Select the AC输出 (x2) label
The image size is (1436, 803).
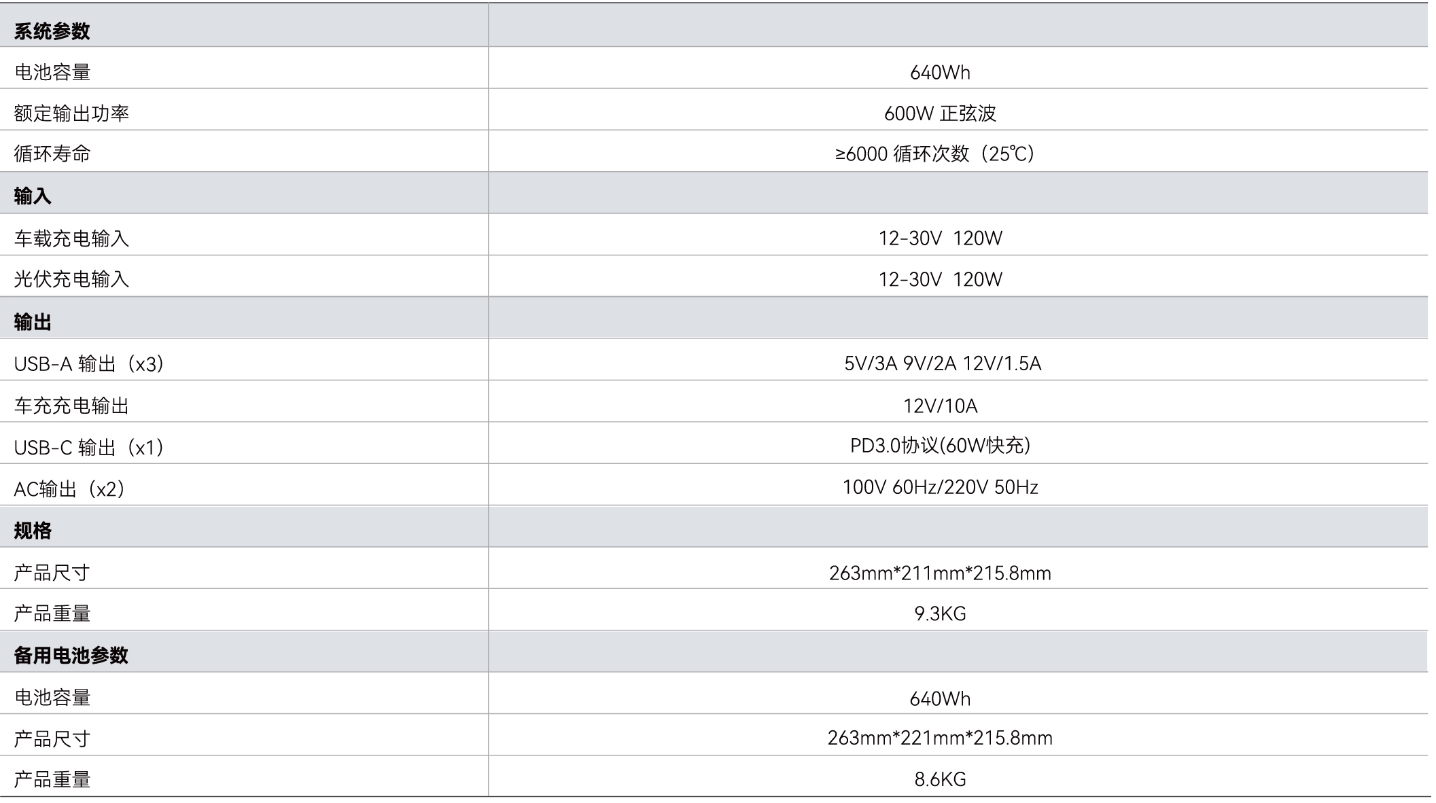coord(69,489)
